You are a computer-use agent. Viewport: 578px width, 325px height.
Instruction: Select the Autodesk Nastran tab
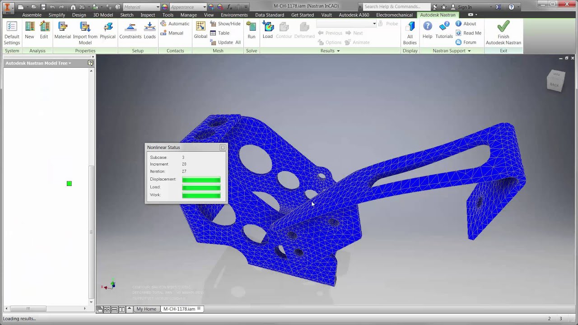tap(438, 15)
